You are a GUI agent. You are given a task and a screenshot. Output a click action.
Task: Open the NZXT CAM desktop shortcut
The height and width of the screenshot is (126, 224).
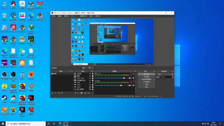point(4,64)
